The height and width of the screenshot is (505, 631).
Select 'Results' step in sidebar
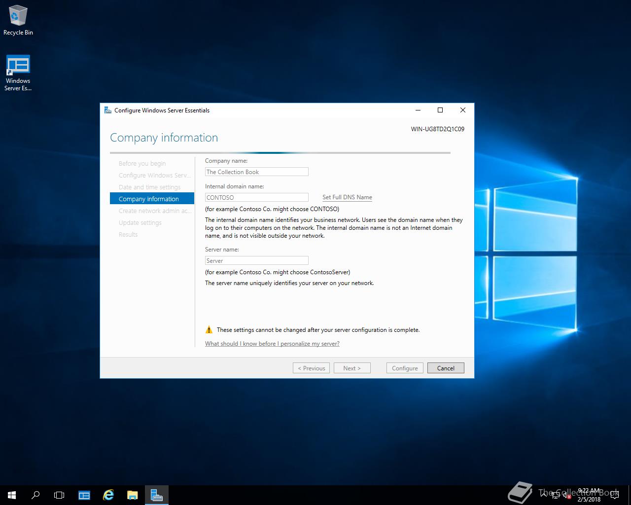[152, 234]
